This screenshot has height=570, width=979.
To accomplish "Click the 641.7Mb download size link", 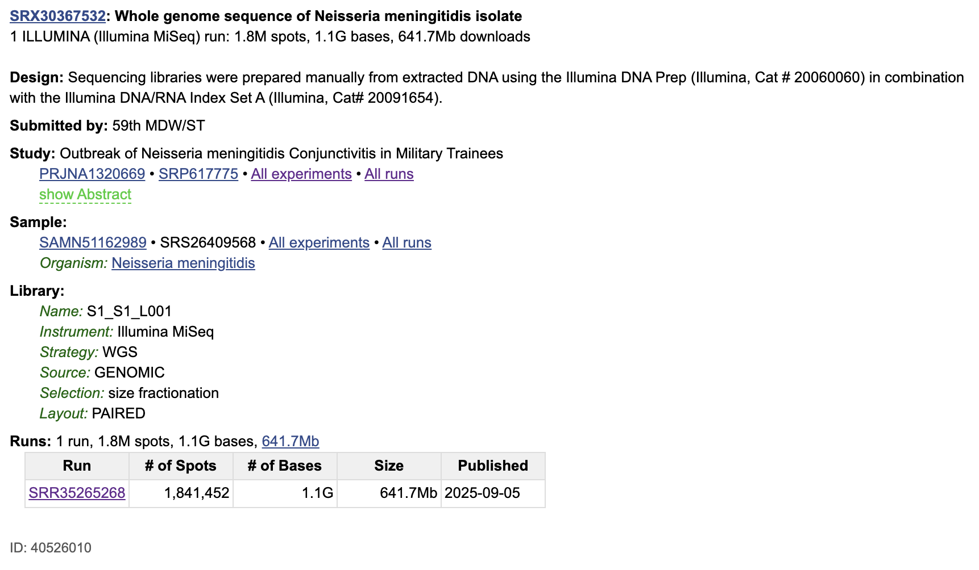I will point(291,441).
